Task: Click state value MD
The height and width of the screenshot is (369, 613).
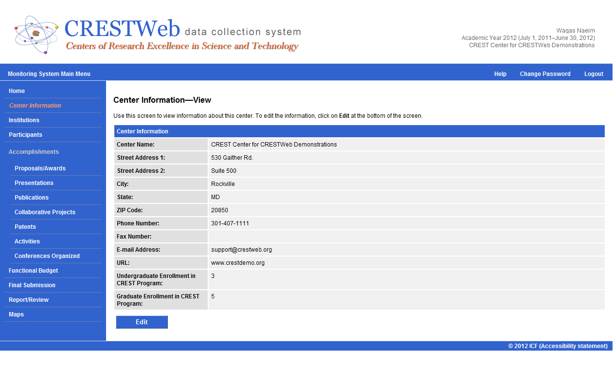Action: point(216,197)
